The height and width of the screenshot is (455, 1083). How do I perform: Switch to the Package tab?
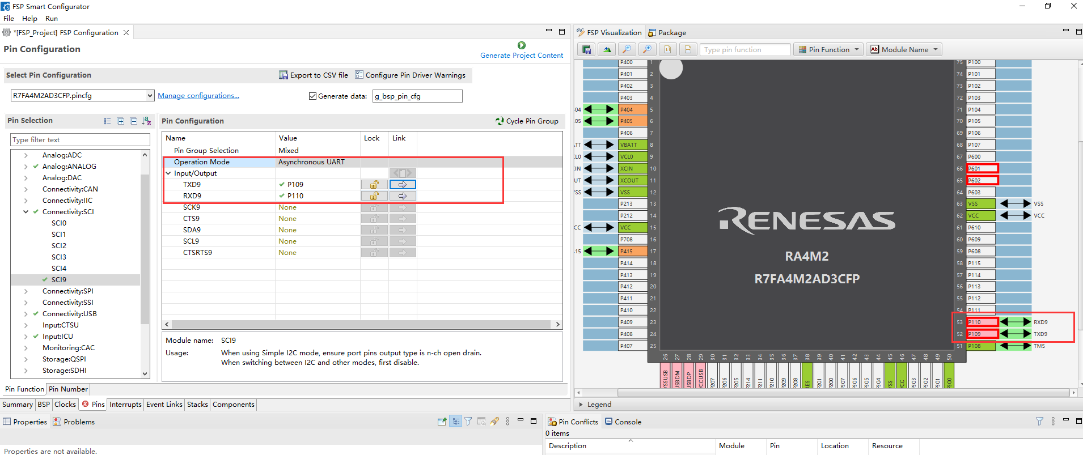coord(667,32)
